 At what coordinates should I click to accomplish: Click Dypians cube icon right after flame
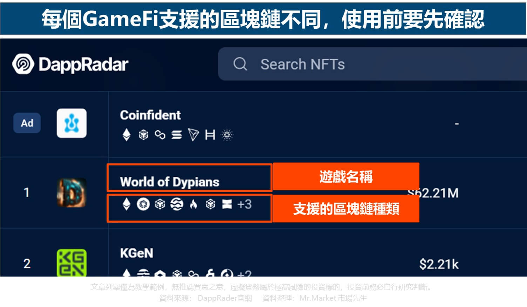tap(210, 204)
